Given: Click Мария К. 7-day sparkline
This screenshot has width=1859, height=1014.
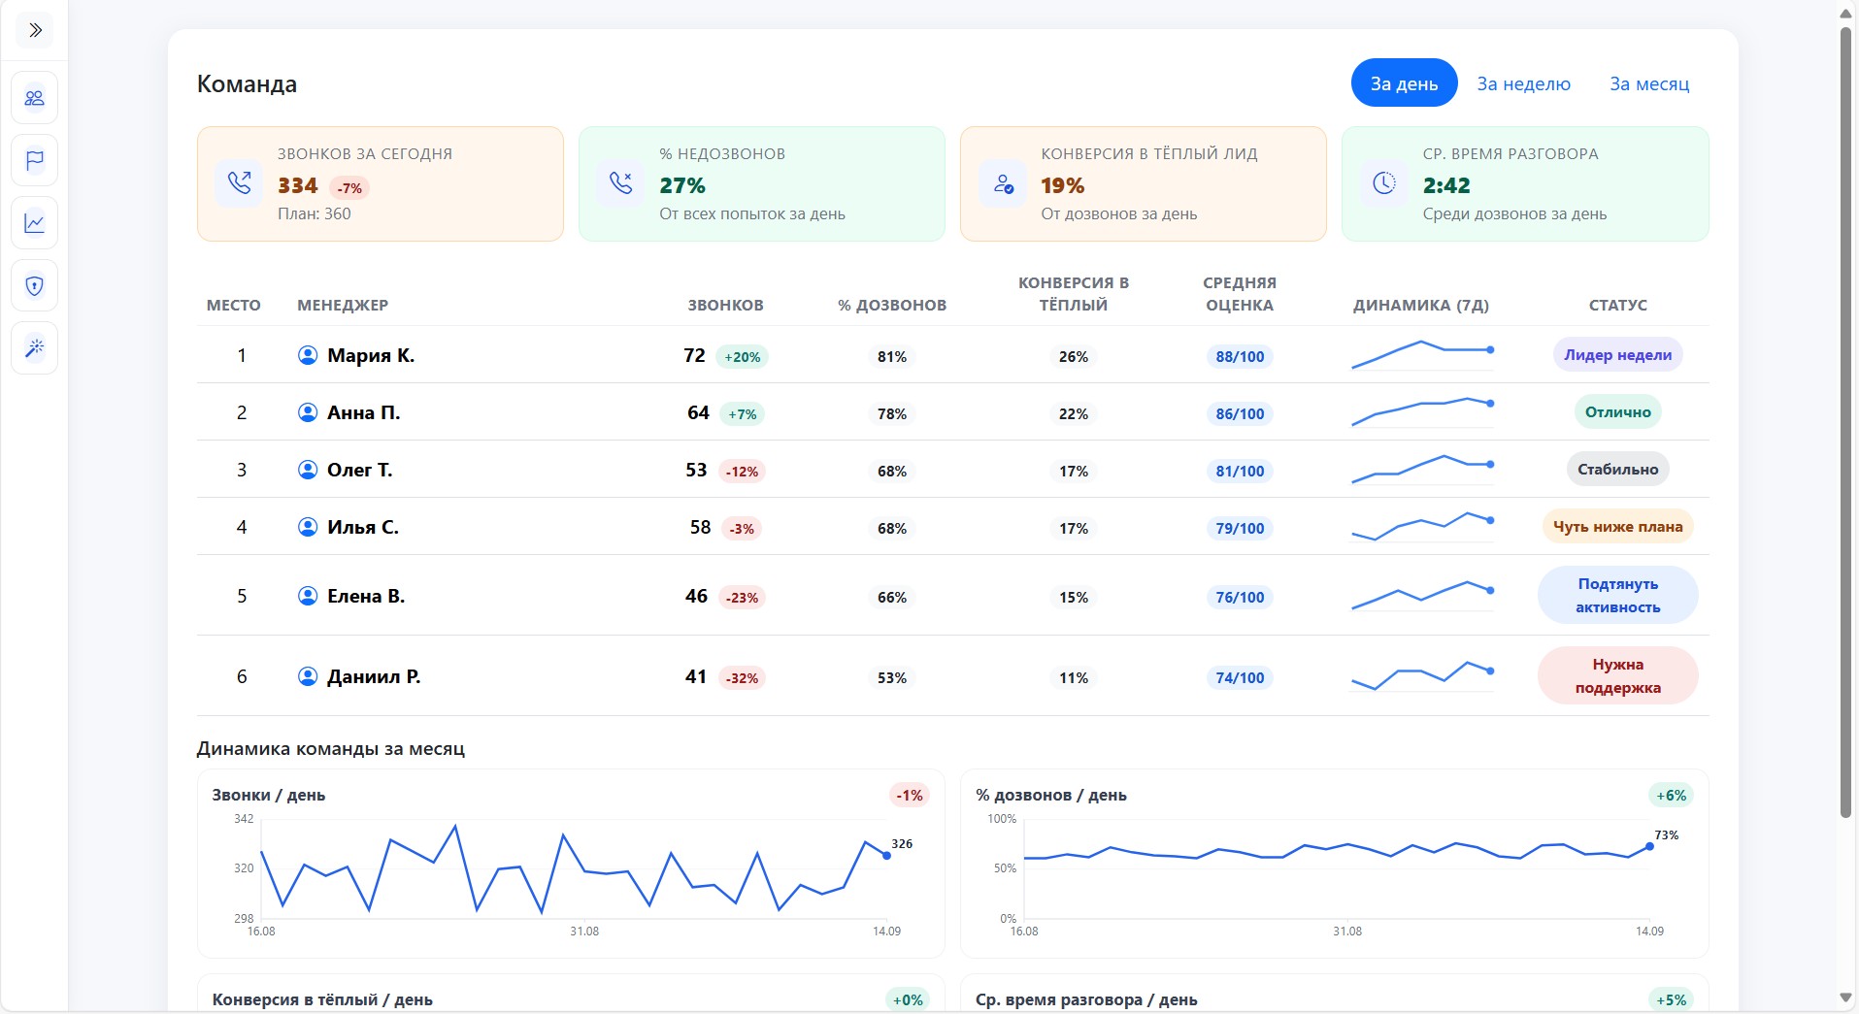Looking at the screenshot, I should click(1422, 355).
